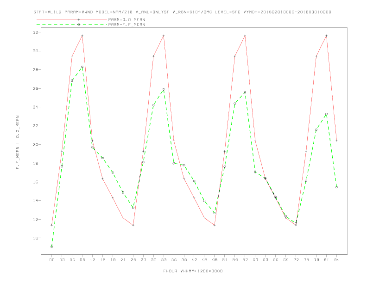Click y-axis tick label 28
The image size is (367, 283).
pos(36,69)
